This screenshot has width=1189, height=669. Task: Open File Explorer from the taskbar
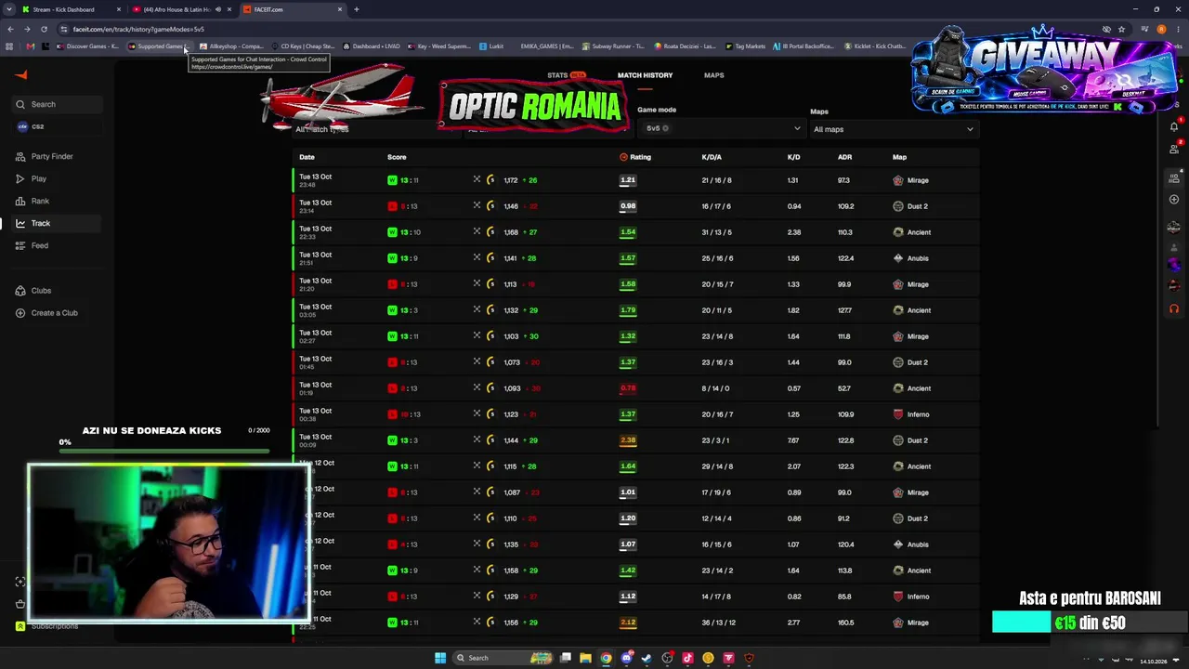pyautogui.click(x=585, y=658)
